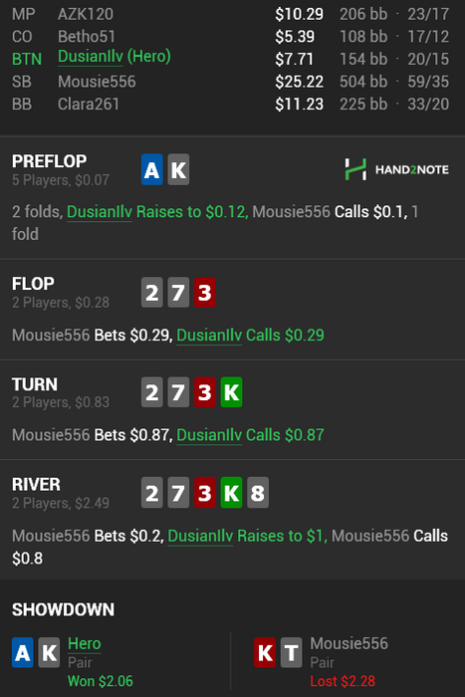Click DusianIlv Calls $0.29 on flop
Image resolution: width=465 pixels, height=697 pixels.
[x=250, y=336]
